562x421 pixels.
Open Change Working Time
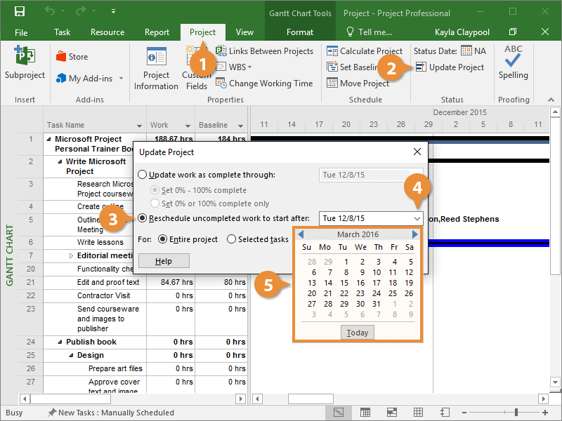point(264,83)
